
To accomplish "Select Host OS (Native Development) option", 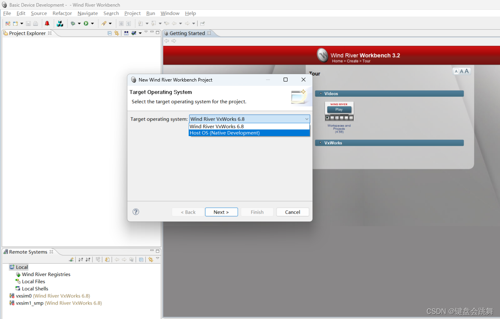I will click(249, 133).
